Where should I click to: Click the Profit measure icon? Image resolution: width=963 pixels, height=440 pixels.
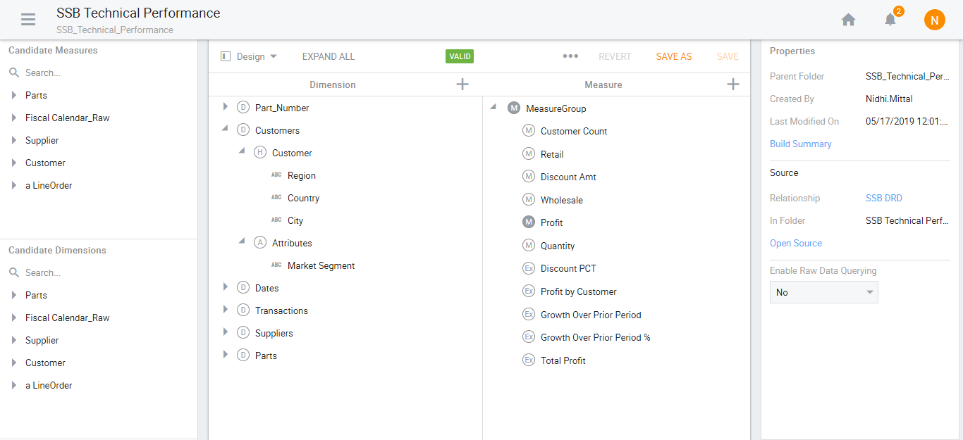point(529,222)
